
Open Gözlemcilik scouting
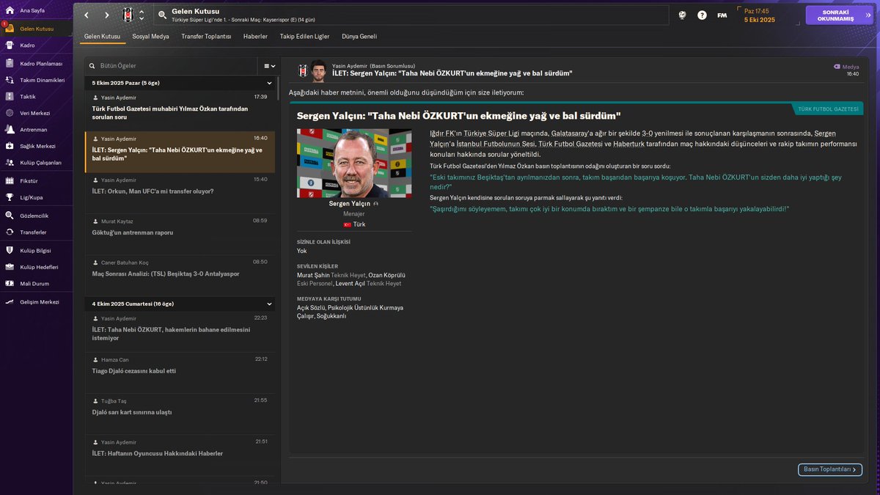(37, 216)
